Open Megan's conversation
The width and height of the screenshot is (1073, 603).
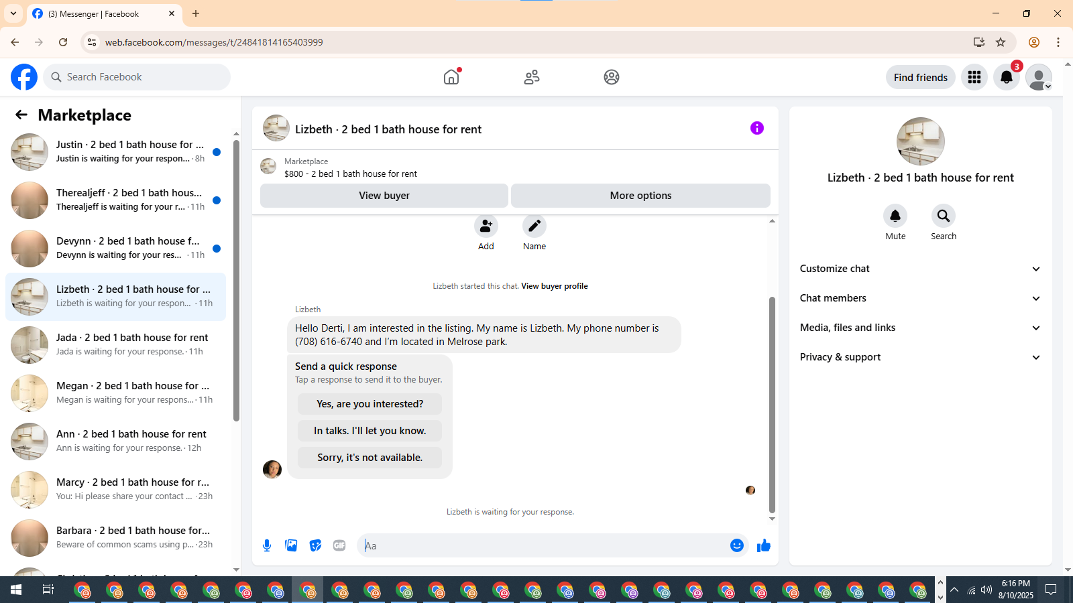point(116,393)
